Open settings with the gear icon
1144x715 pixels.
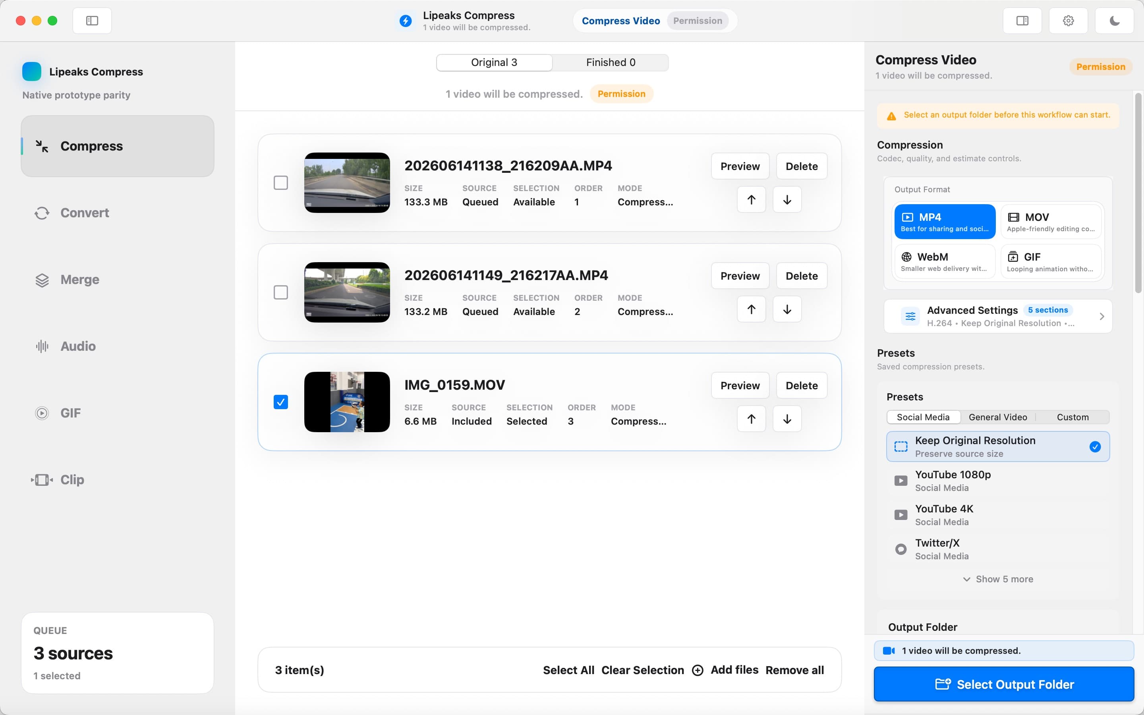coord(1069,21)
